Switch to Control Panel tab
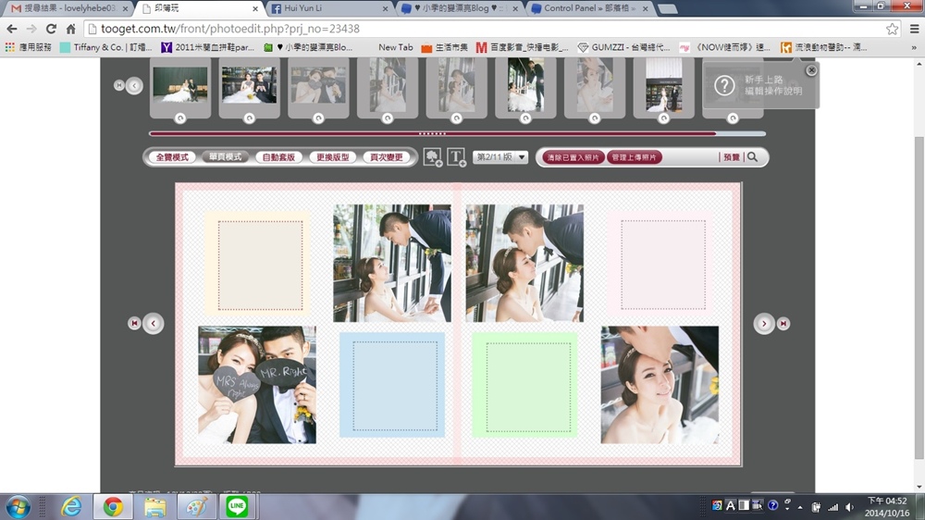This screenshot has width=925, height=520. (x=588, y=8)
